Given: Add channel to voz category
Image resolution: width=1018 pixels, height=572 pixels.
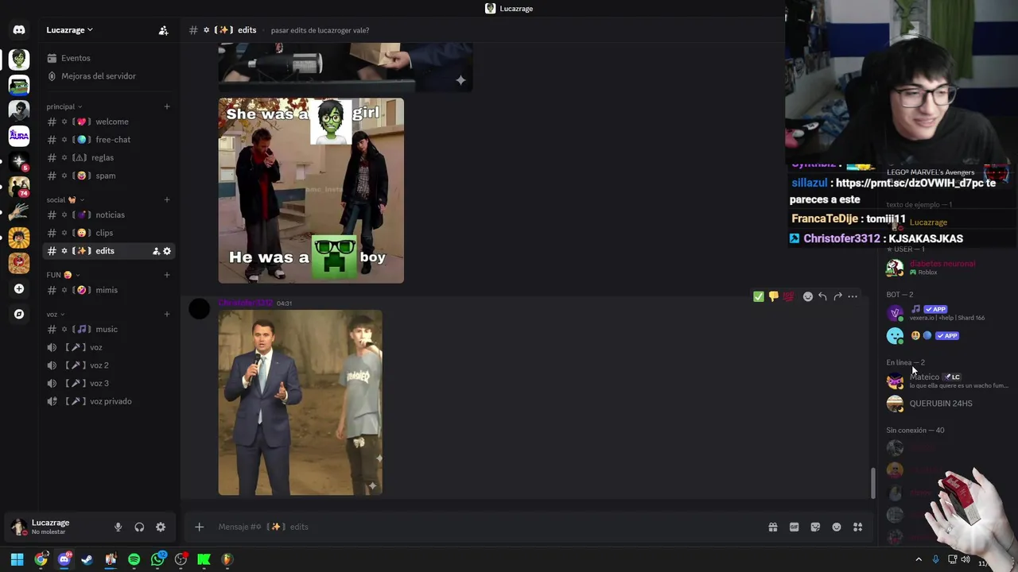Looking at the screenshot, I should (167, 314).
